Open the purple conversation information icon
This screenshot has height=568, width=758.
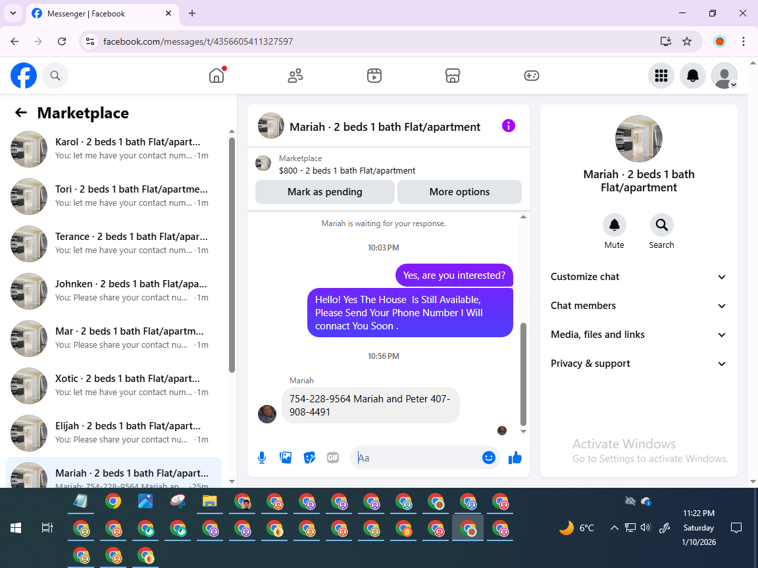509,126
